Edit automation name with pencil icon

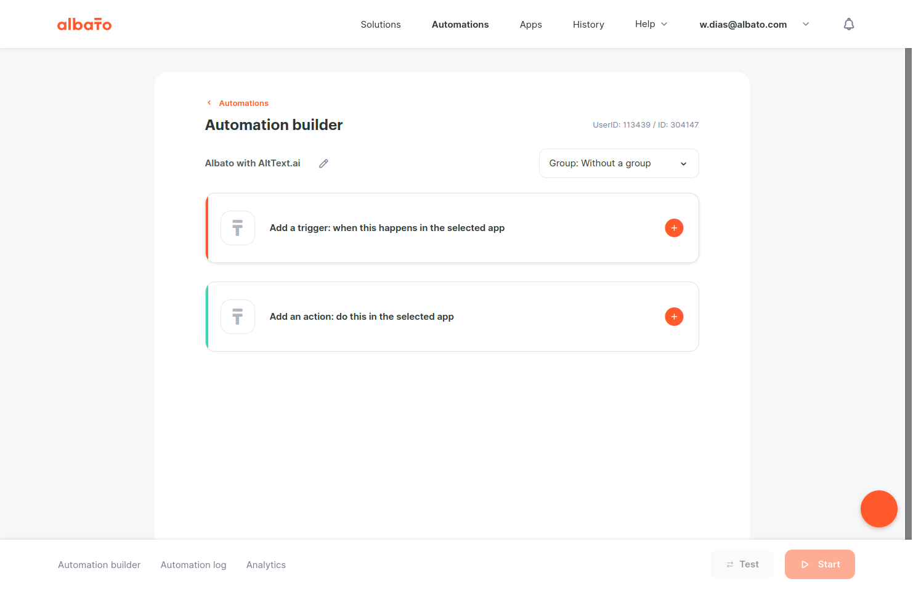(x=323, y=163)
